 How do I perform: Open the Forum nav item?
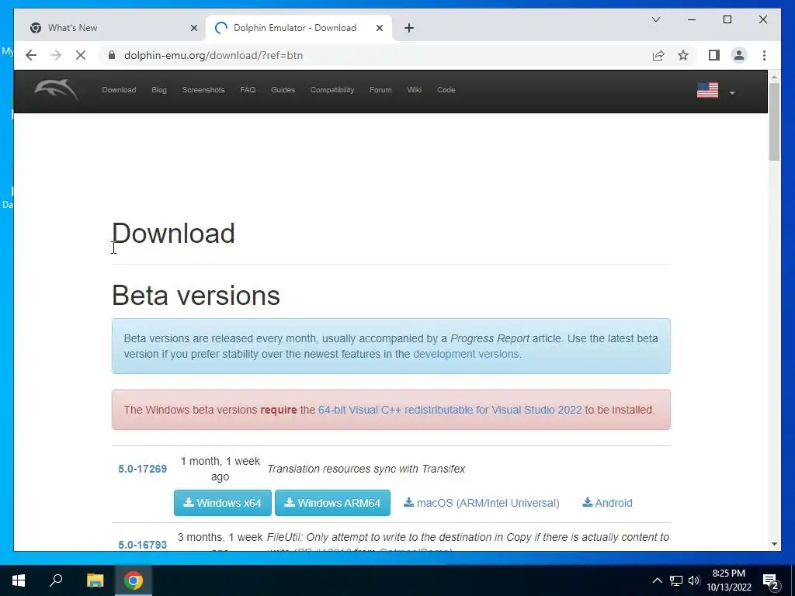[x=380, y=90]
